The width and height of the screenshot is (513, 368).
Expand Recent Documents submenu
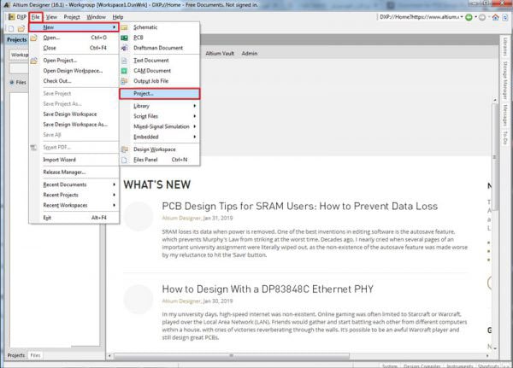coord(74,184)
